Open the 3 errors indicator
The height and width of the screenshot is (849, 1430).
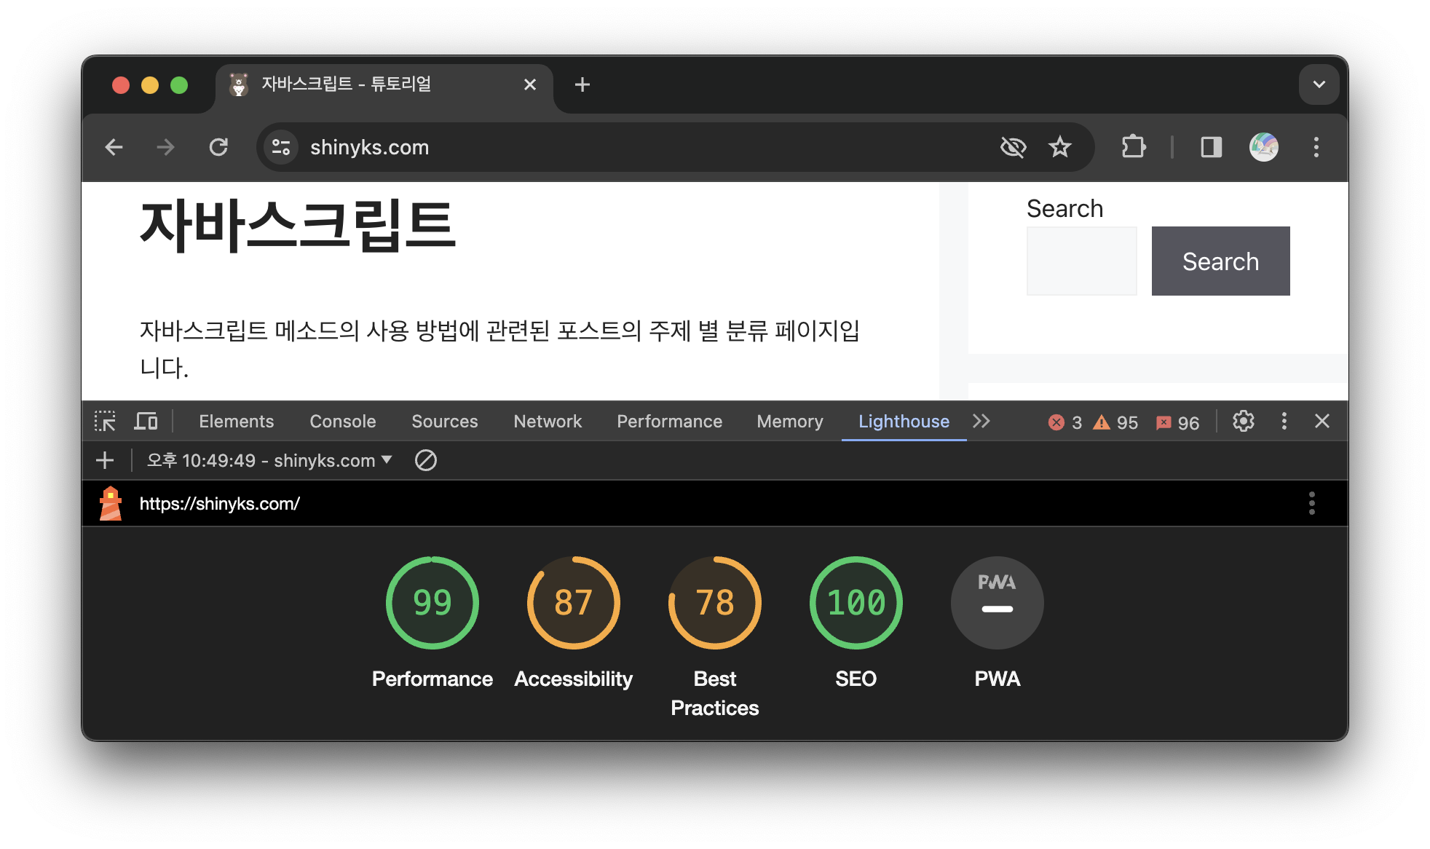point(1065,422)
